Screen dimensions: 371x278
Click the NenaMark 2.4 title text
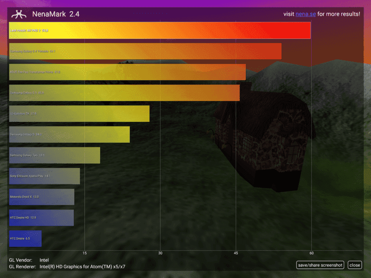tap(56, 14)
